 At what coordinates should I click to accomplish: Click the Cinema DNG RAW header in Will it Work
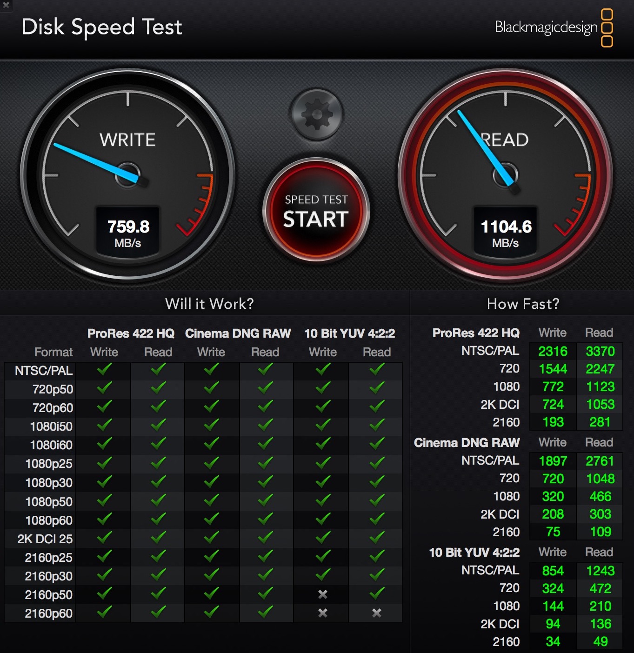click(x=238, y=333)
